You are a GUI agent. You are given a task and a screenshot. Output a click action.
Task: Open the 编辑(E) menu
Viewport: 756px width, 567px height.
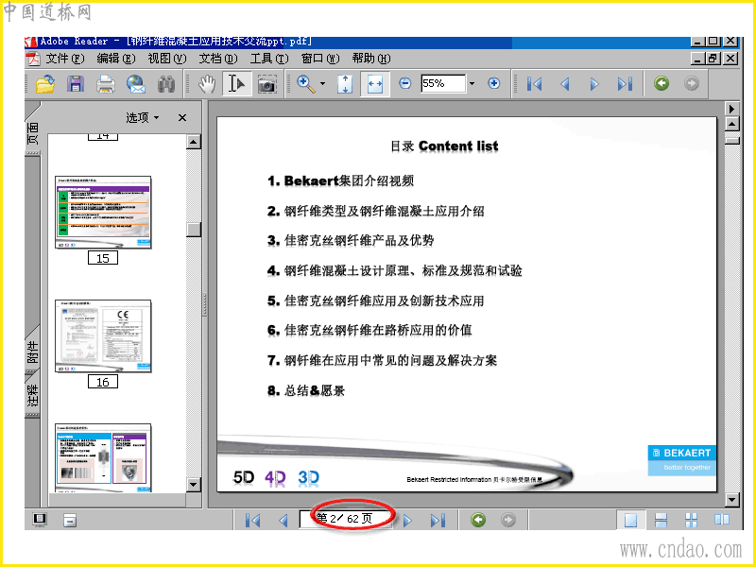[x=115, y=59]
